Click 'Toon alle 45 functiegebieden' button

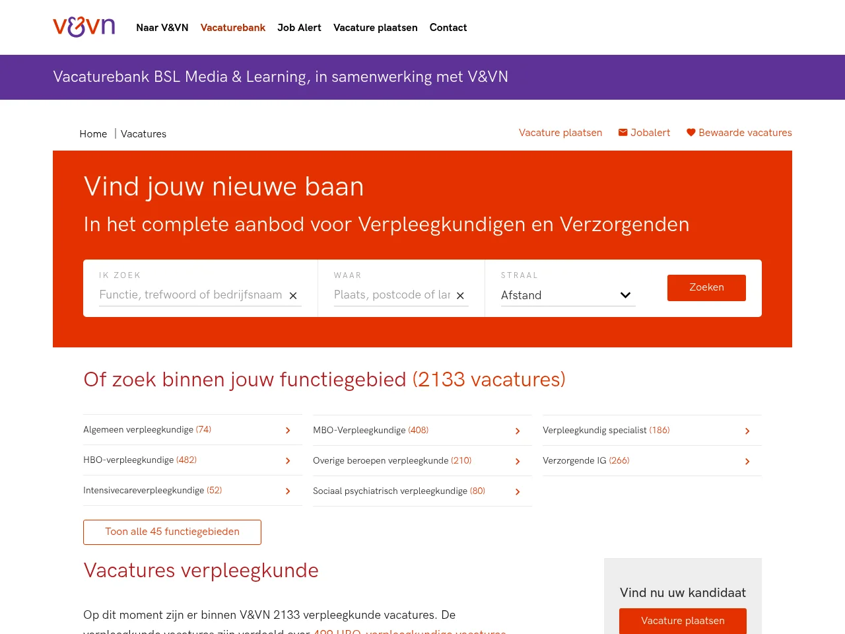172,532
